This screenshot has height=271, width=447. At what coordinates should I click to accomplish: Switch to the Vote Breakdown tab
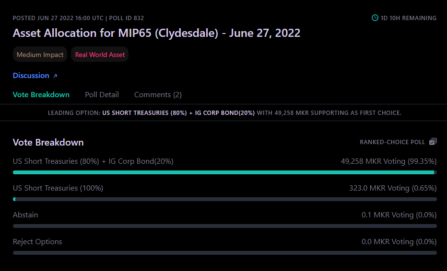(41, 94)
